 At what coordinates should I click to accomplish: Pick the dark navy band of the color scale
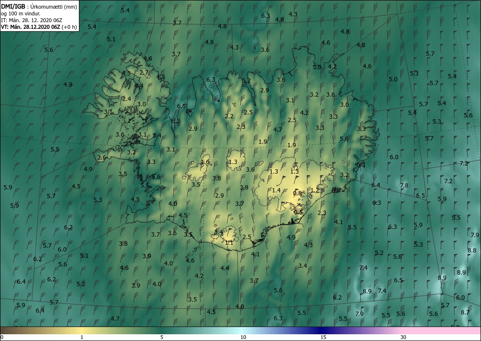[322, 330]
